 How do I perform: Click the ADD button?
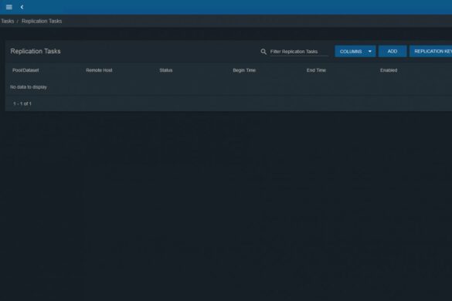pos(393,51)
